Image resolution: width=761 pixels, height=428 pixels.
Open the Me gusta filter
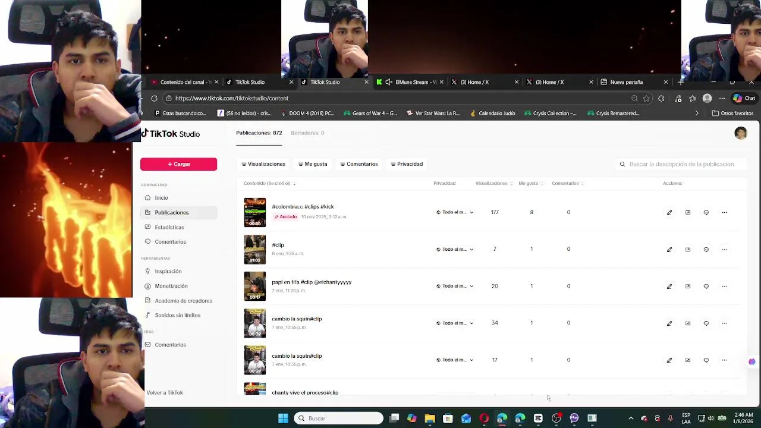313,164
